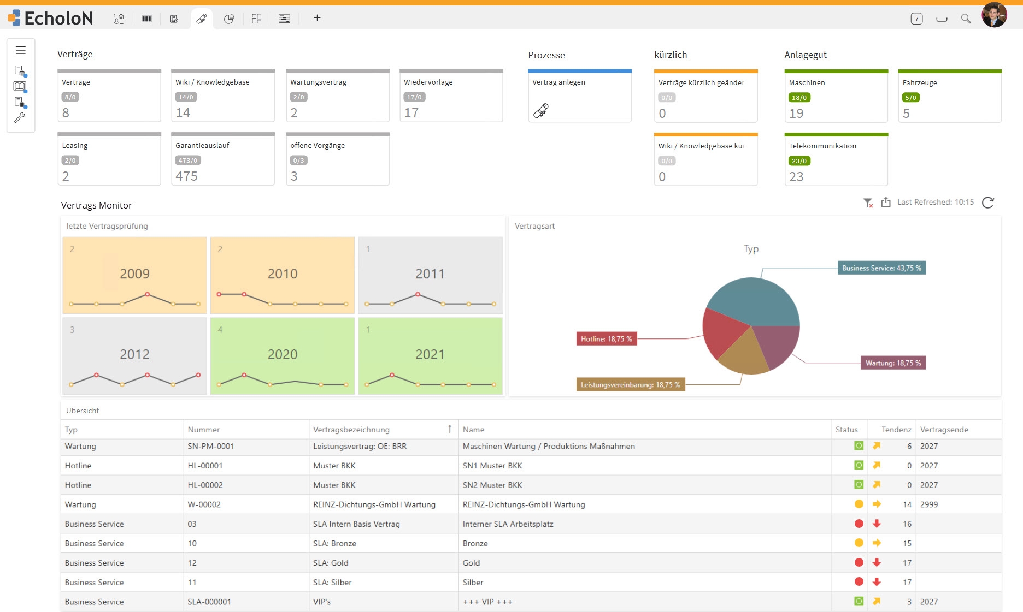Screen dimensions: 1023x612
Task: Refresh the Vertrags Monitor data
Action: pyautogui.click(x=988, y=203)
